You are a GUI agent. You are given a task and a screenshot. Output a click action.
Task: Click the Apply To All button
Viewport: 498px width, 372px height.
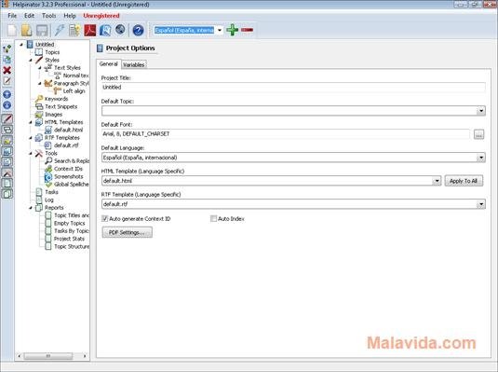point(464,181)
